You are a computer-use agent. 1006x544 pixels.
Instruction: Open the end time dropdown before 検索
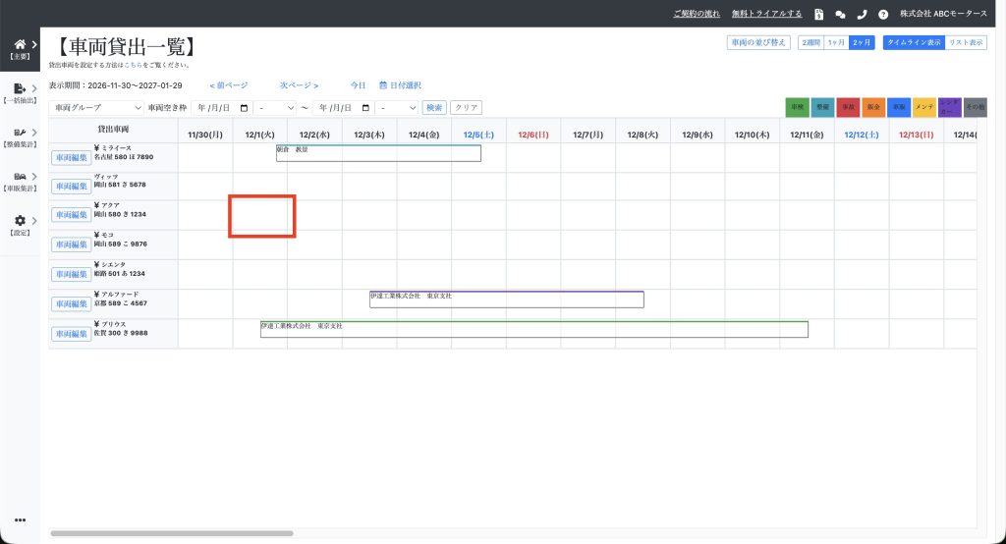[x=398, y=107]
